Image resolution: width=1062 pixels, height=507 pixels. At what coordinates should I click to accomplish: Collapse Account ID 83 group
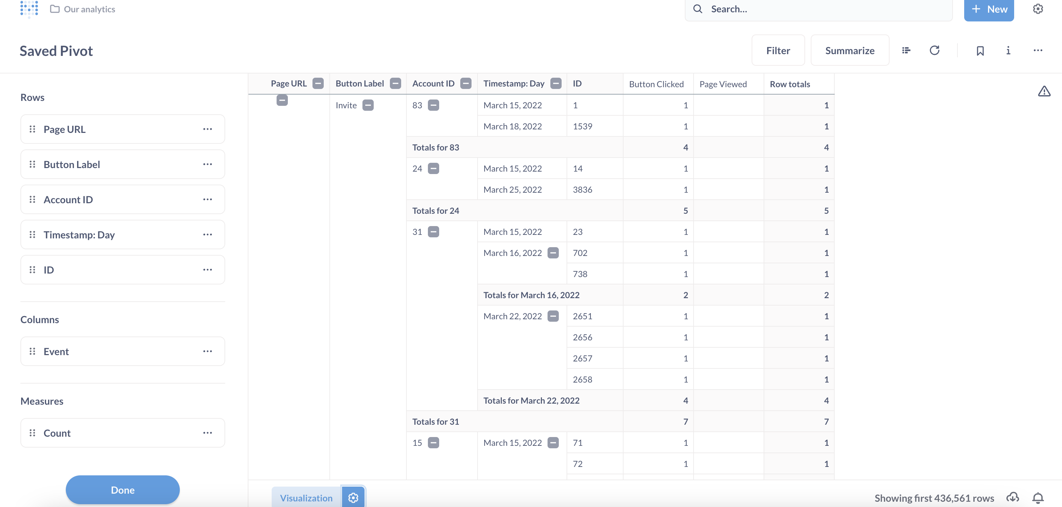tap(433, 105)
